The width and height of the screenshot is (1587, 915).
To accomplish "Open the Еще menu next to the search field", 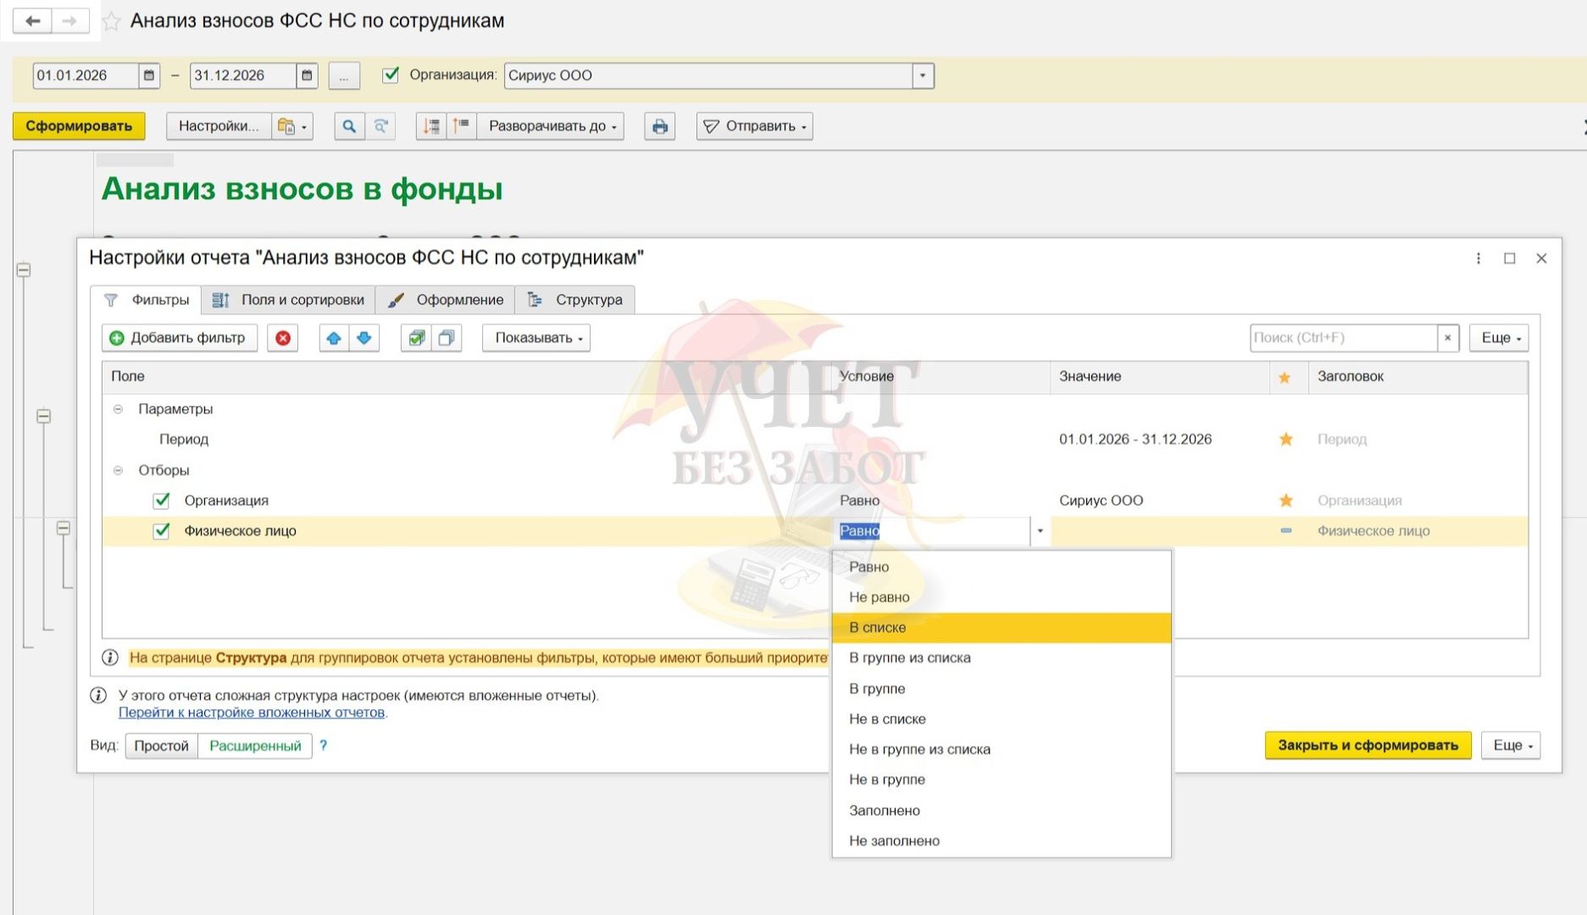I will click(1499, 338).
